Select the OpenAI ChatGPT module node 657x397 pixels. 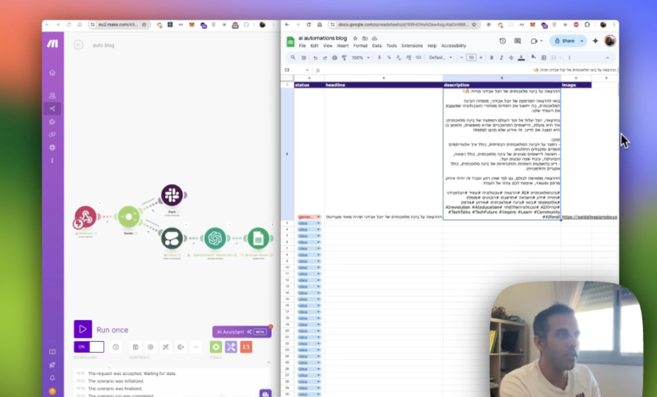coord(215,238)
